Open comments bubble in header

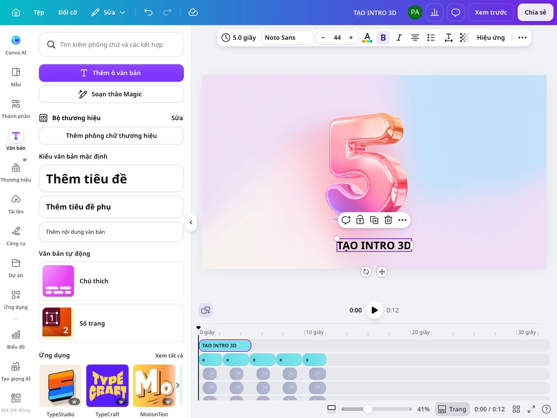tap(456, 12)
